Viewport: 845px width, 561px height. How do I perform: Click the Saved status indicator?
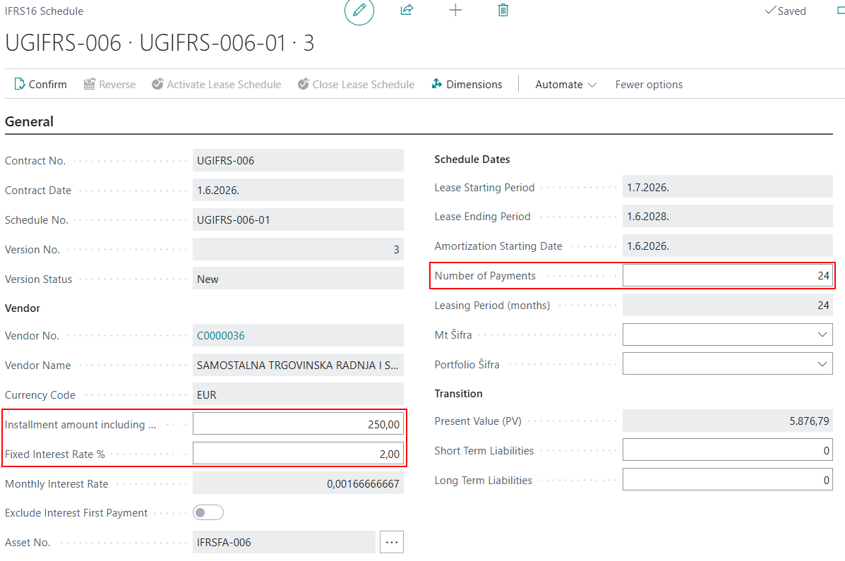(x=785, y=11)
